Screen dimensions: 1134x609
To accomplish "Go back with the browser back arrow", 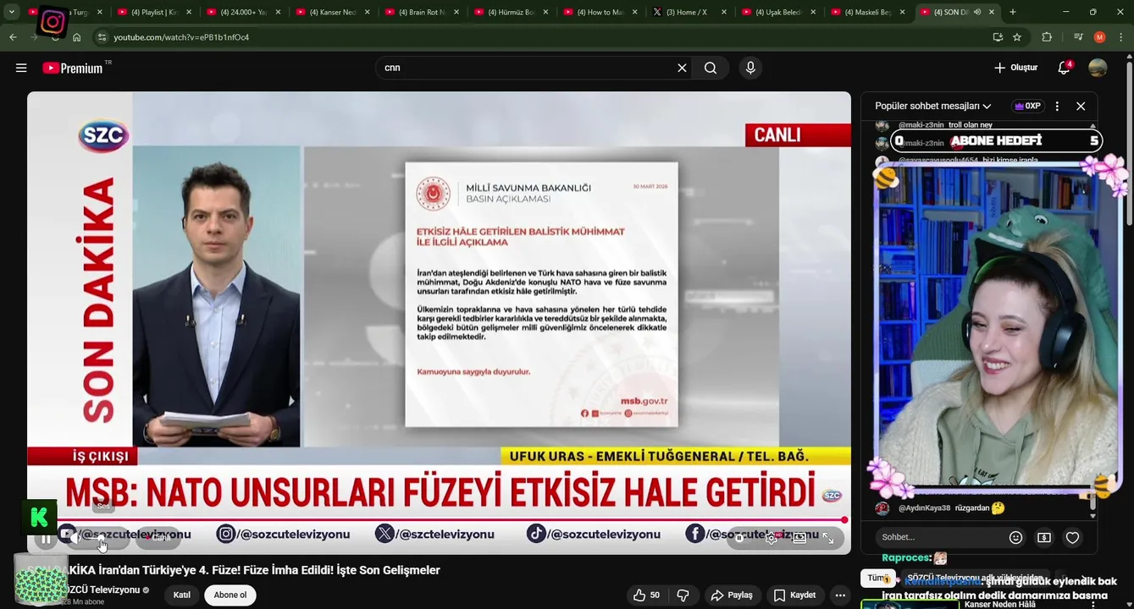I will click(x=13, y=37).
